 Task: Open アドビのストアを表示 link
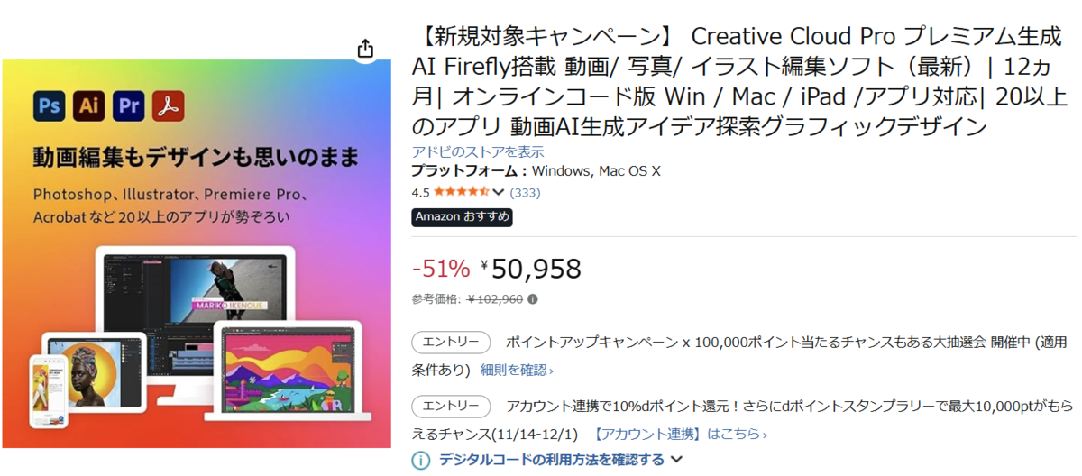478,151
